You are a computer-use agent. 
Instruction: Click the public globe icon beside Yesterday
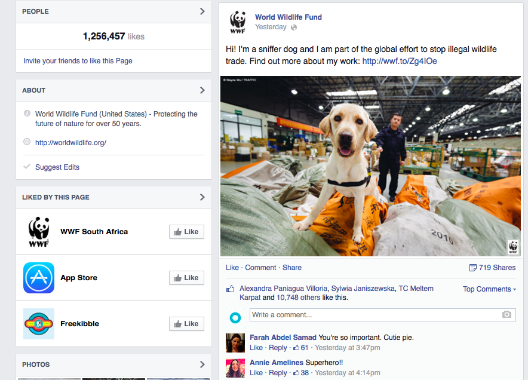[294, 27]
